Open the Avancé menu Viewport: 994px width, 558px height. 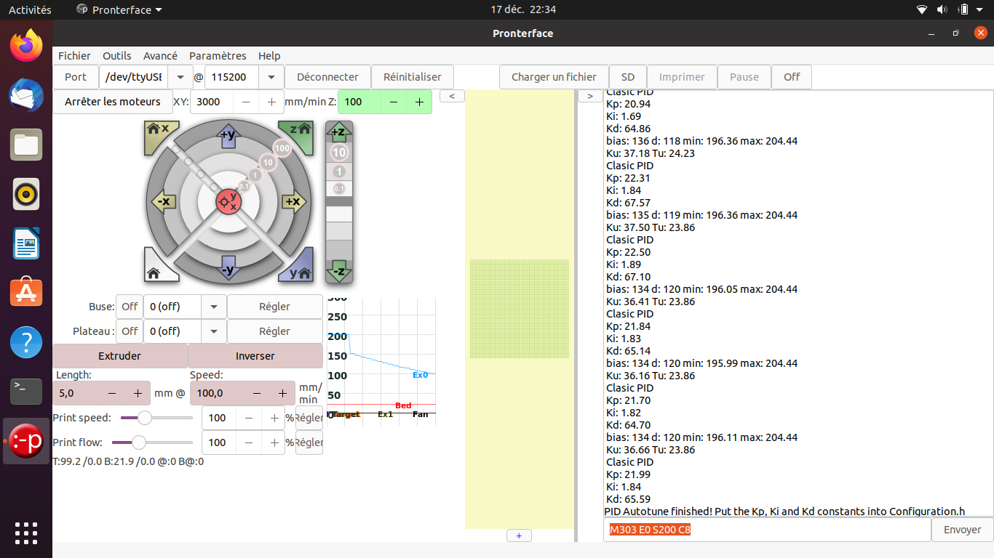(x=160, y=56)
